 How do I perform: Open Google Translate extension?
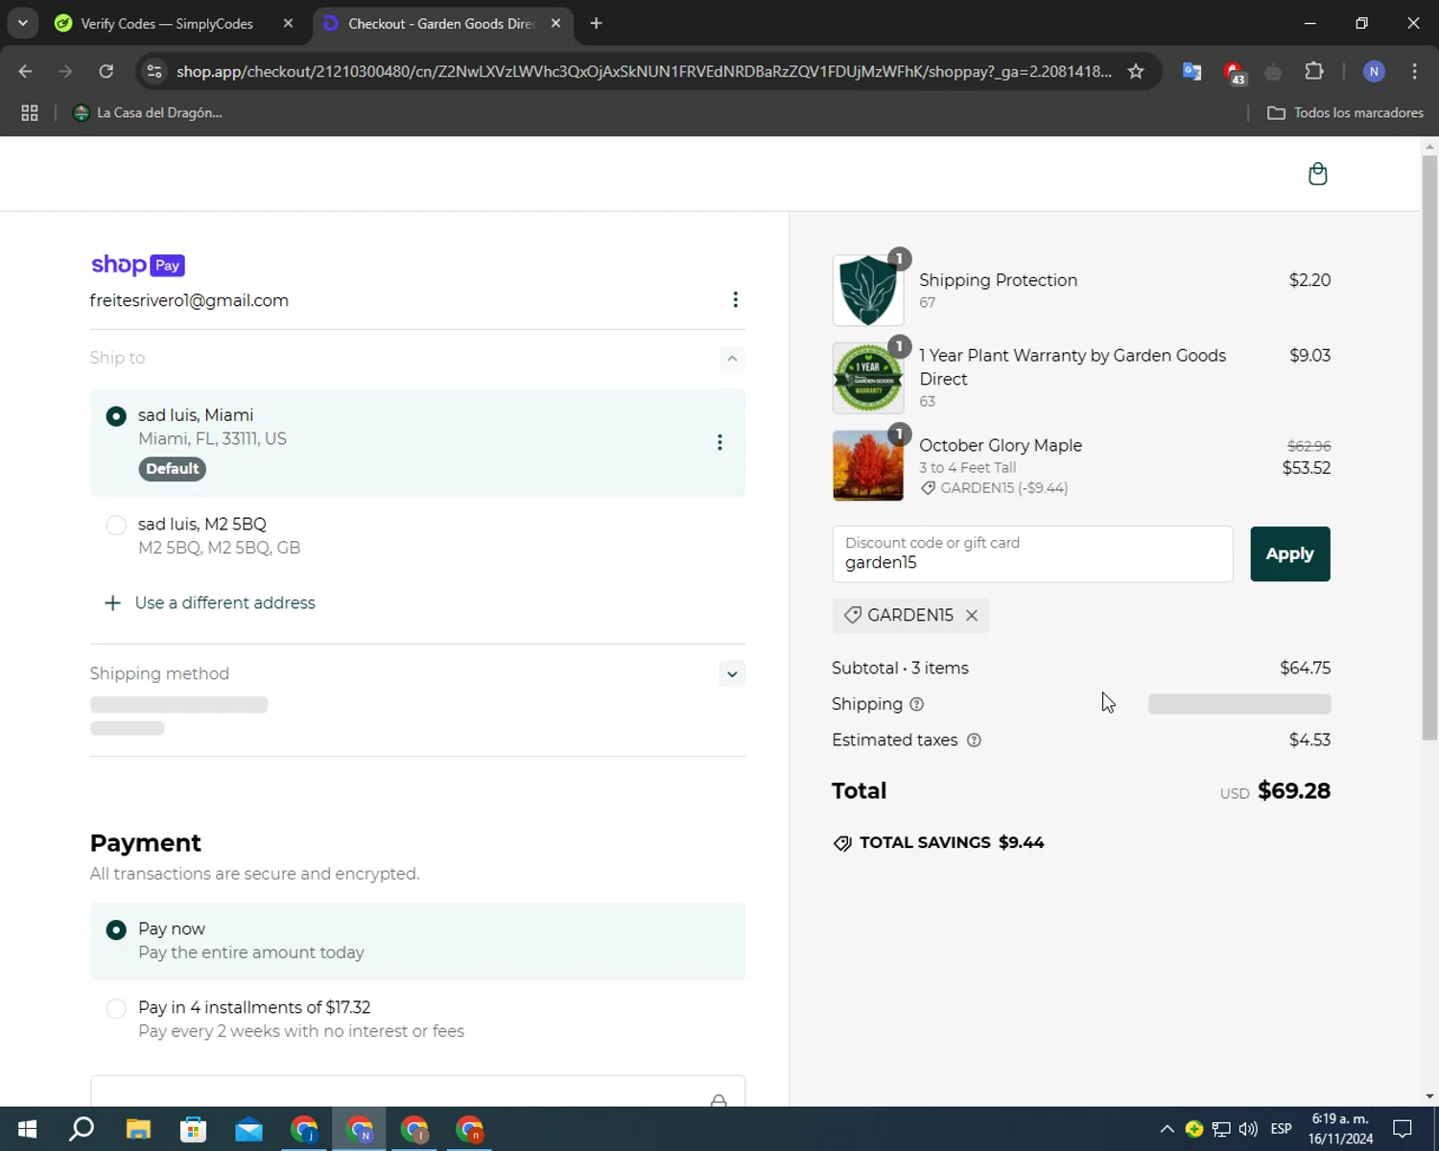(x=1191, y=71)
